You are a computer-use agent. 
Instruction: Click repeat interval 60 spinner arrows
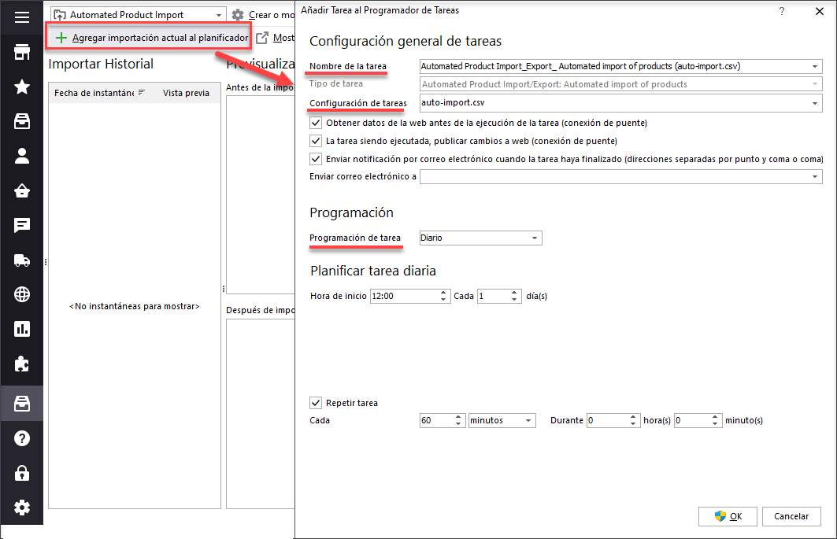click(x=458, y=420)
